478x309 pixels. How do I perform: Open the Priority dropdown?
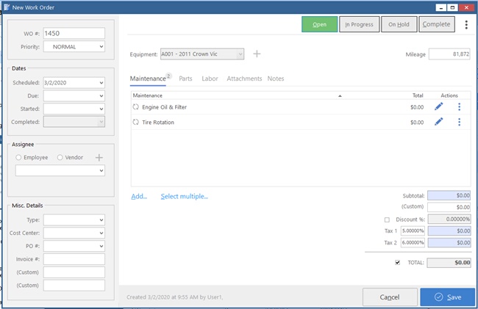coord(101,46)
